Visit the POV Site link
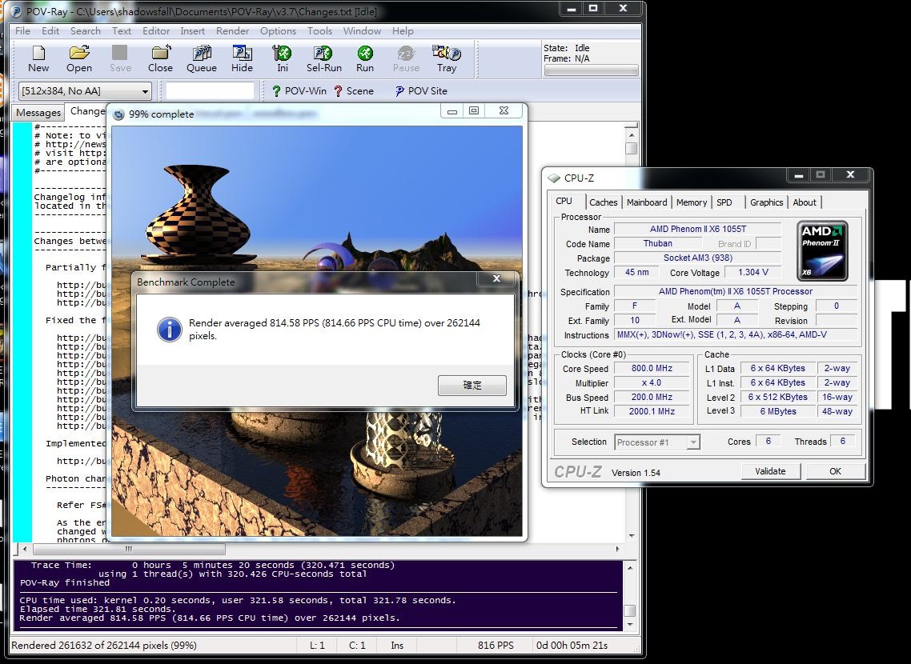 coord(421,91)
